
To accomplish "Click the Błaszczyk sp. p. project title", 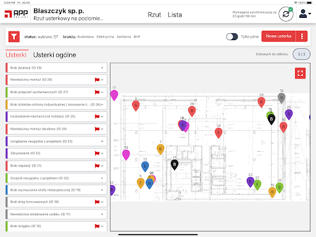I will [x=59, y=11].
